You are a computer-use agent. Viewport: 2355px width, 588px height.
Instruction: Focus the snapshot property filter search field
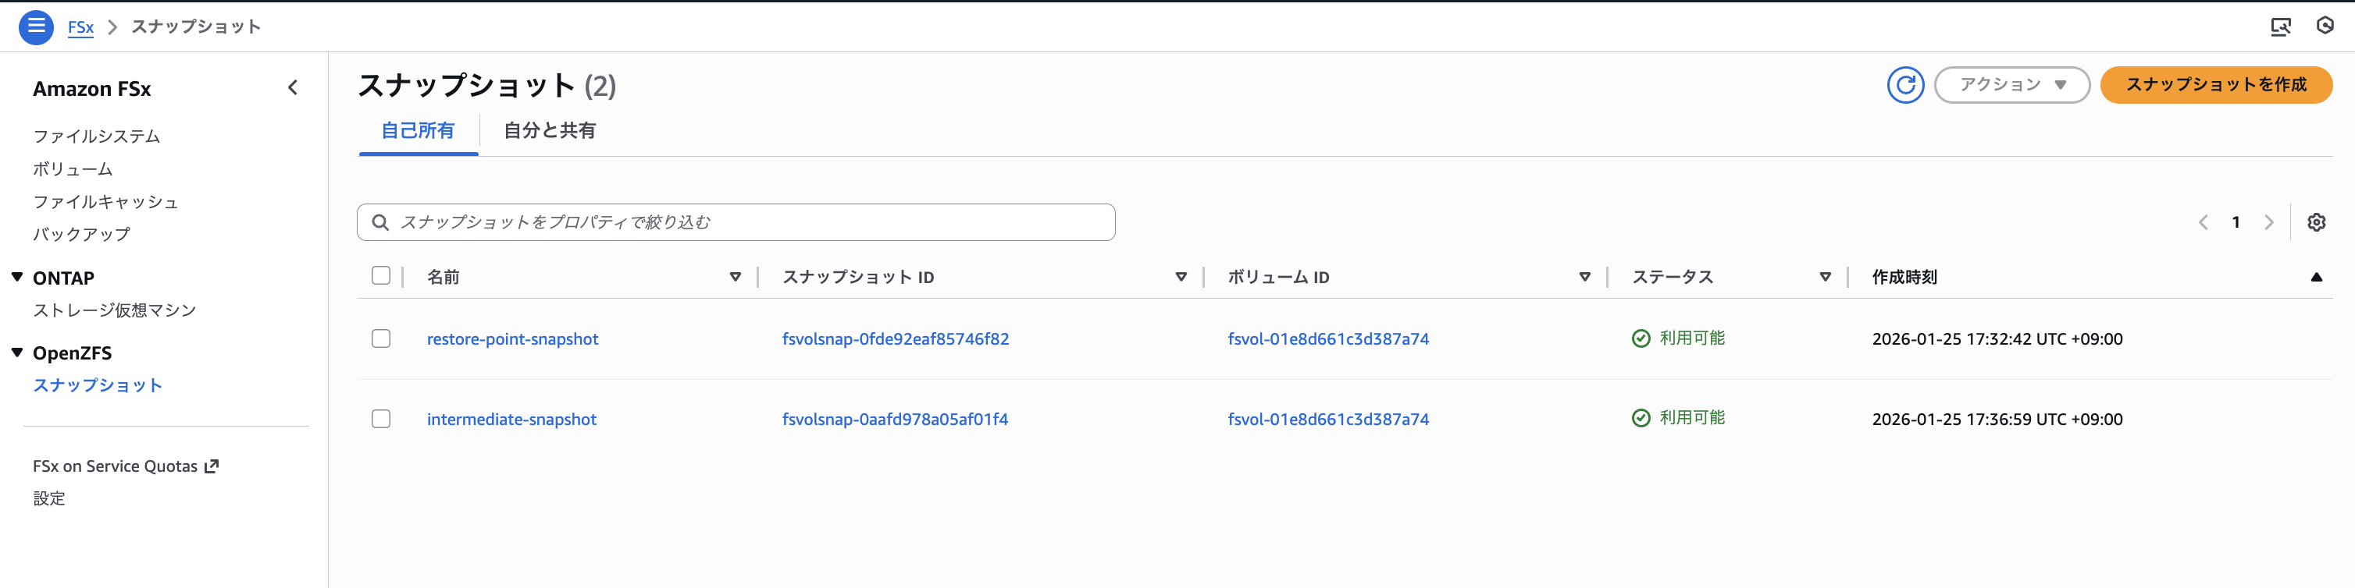click(x=750, y=222)
